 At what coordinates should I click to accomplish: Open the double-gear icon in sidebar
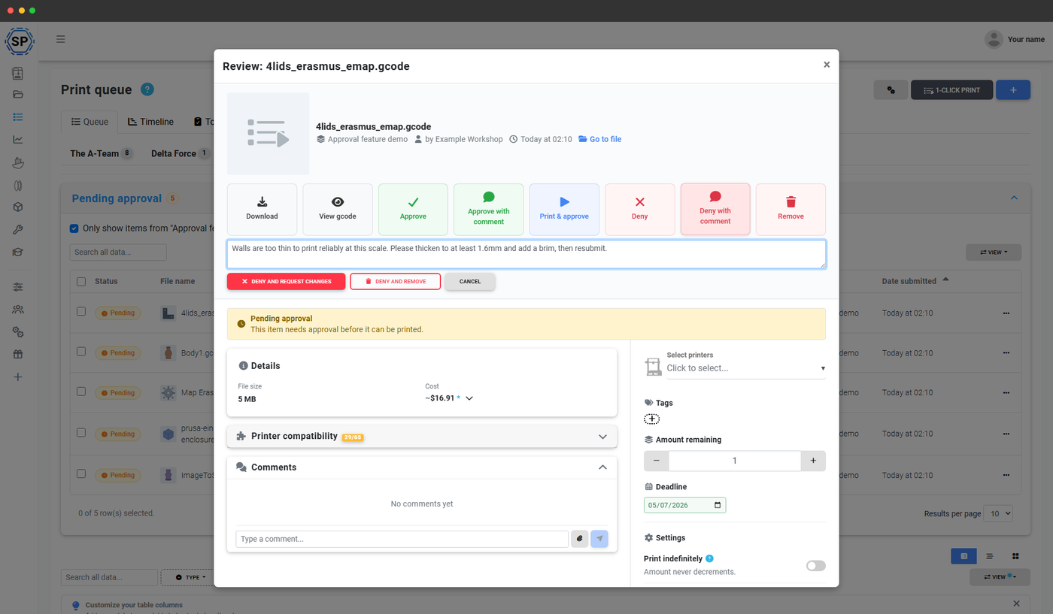[18, 332]
